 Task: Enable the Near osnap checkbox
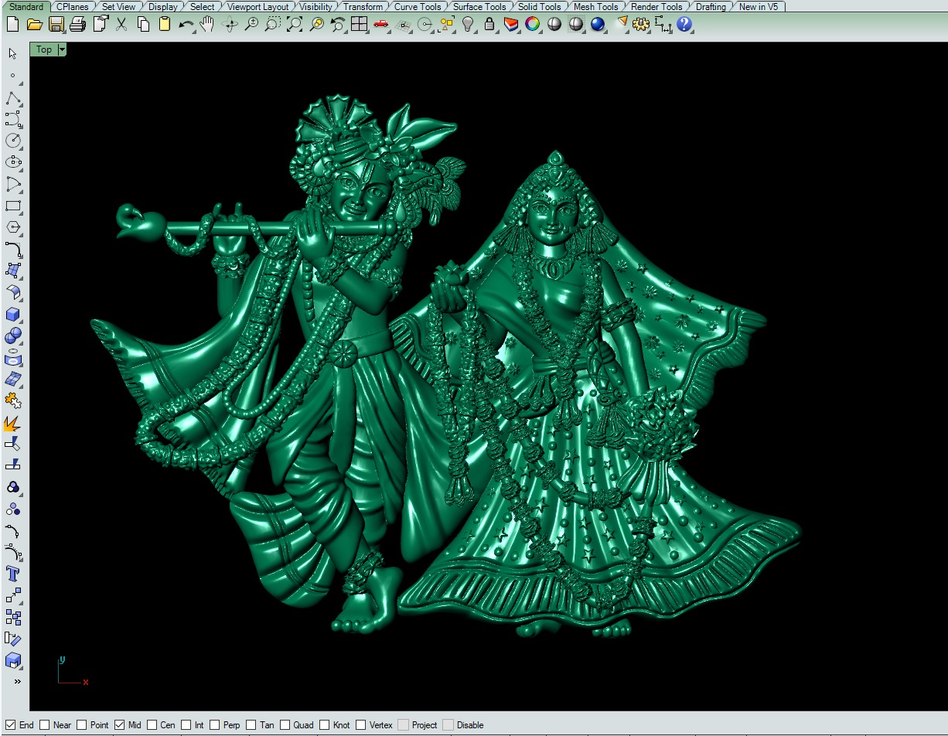(x=45, y=725)
